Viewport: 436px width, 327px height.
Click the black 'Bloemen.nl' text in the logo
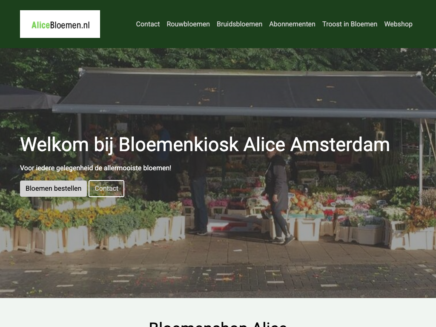click(70, 25)
